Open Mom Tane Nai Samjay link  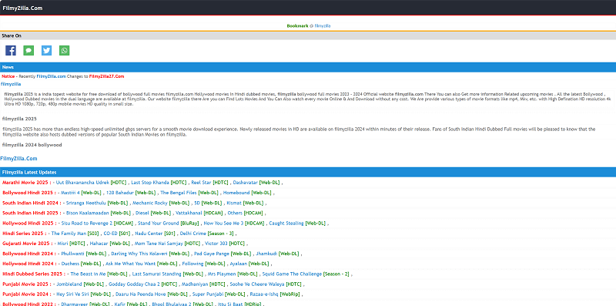click(159, 244)
